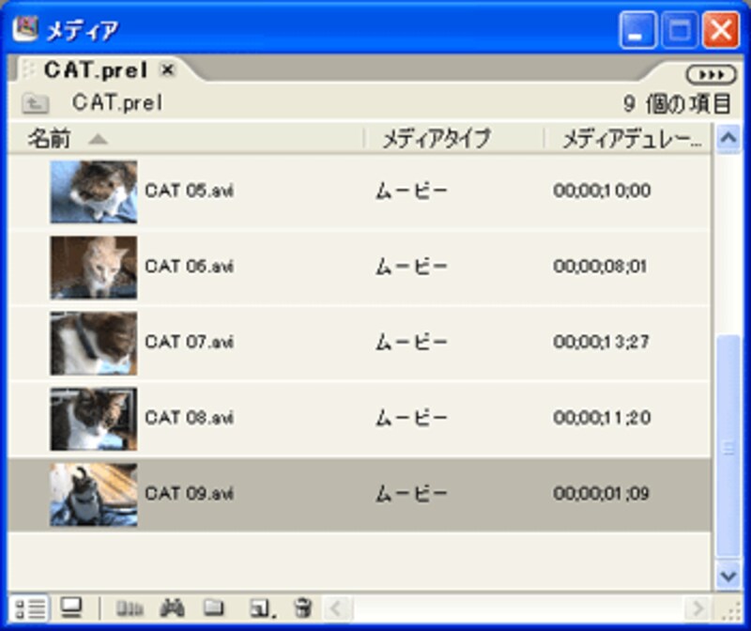Switch to icon view
This screenshot has height=631, width=751.
click(71, 608)
